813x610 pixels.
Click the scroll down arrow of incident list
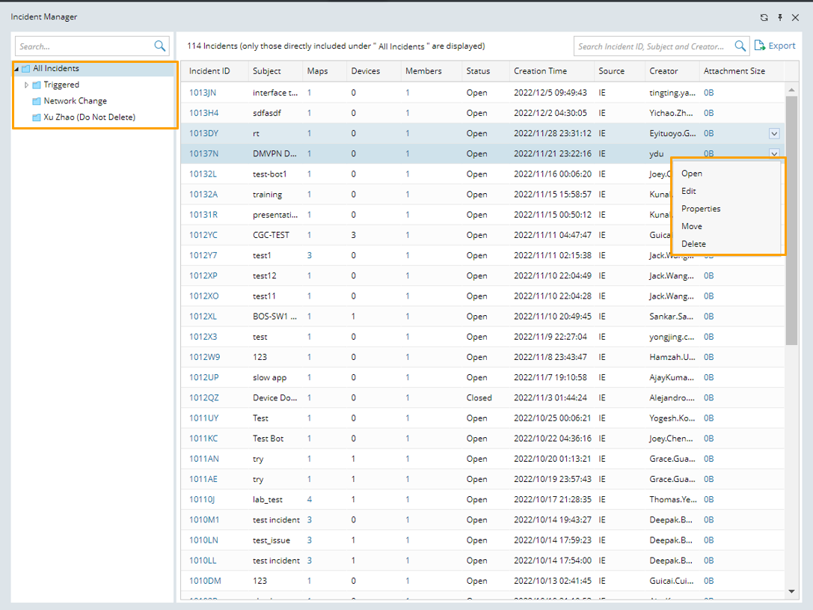[791, 591]
